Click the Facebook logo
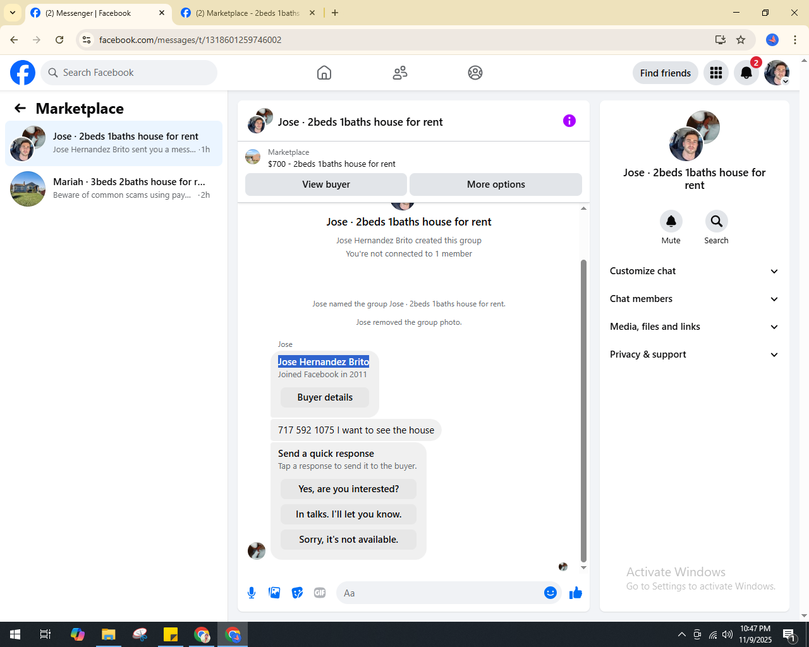809x647 pixels. (23, 73)
